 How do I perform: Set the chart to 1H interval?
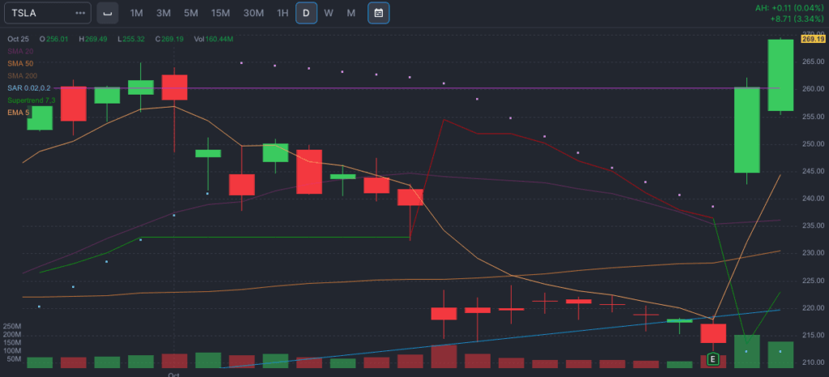click(x=282, y=13)
